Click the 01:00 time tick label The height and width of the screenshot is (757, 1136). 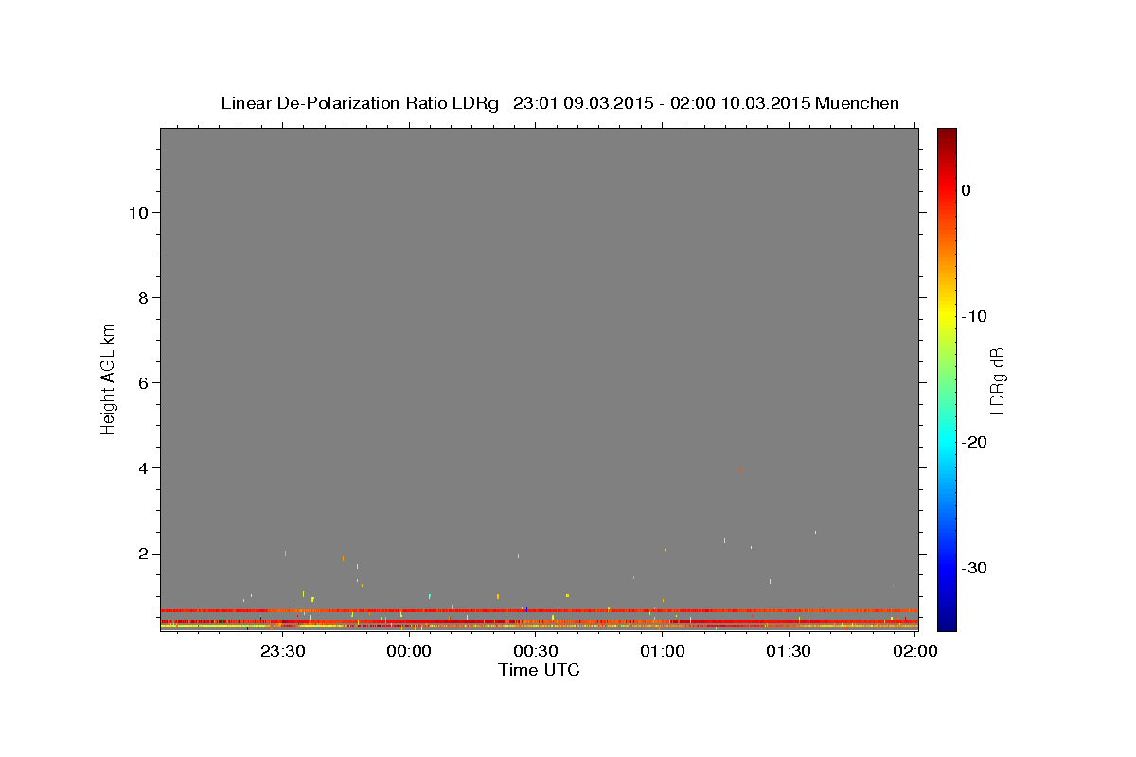[662, 651]
